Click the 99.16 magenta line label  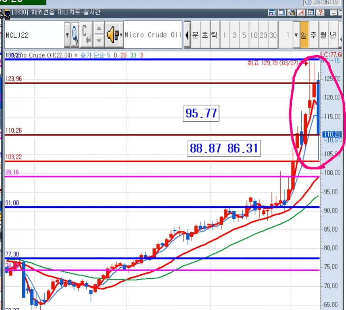tap(12, 172)
